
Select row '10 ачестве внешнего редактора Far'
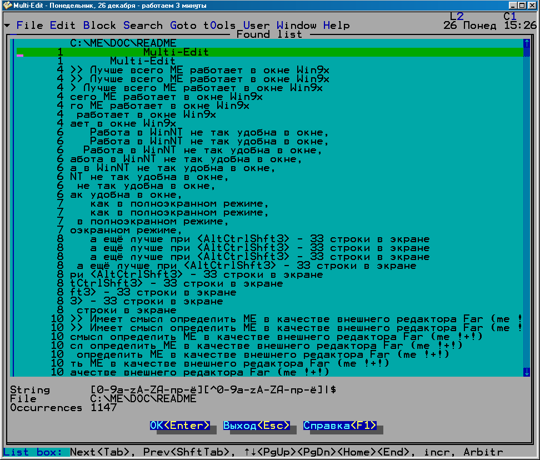click(269, 372)
